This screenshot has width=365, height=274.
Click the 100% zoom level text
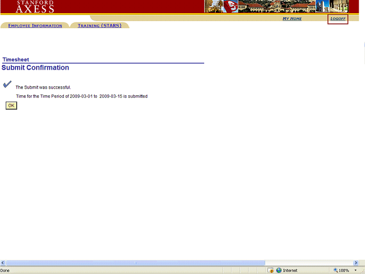point(344,270)
